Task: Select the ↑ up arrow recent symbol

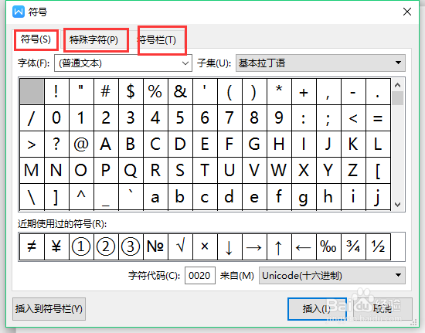Action: pyautogui.click(x=279, y=246)
